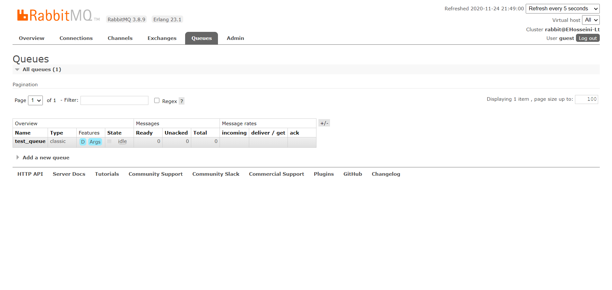Image resolution: width=612 pixels, height=290 pixels.
Task: Sort by the Name column header
Action: (x=23, y=133)
